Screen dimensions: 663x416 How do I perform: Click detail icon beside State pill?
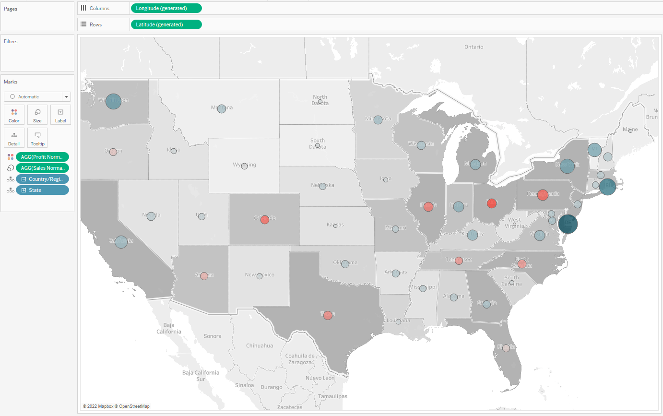(x=10, y=190)
